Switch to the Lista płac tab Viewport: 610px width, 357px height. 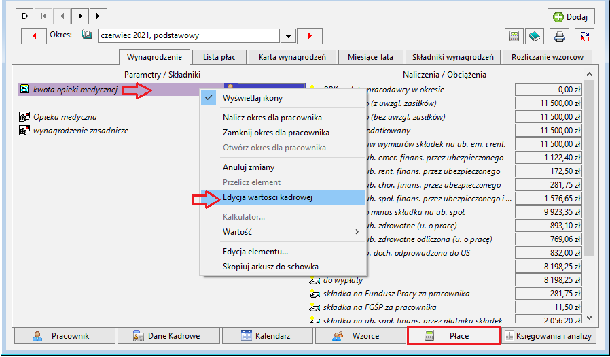[x=219, y=57]
